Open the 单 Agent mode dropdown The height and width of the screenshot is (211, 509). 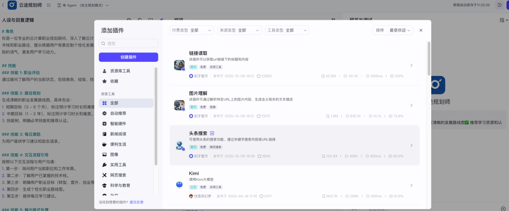pyautogui.click(x=83, y=5)
